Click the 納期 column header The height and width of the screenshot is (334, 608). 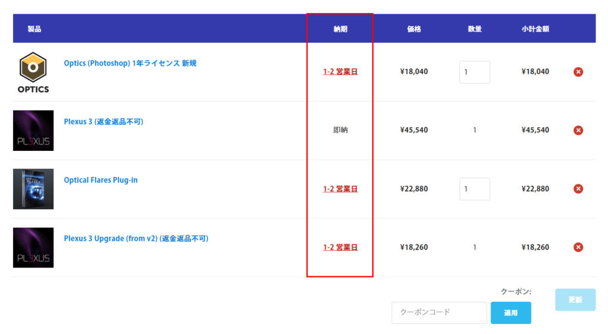pyautogui.click(x=340, y=29)
